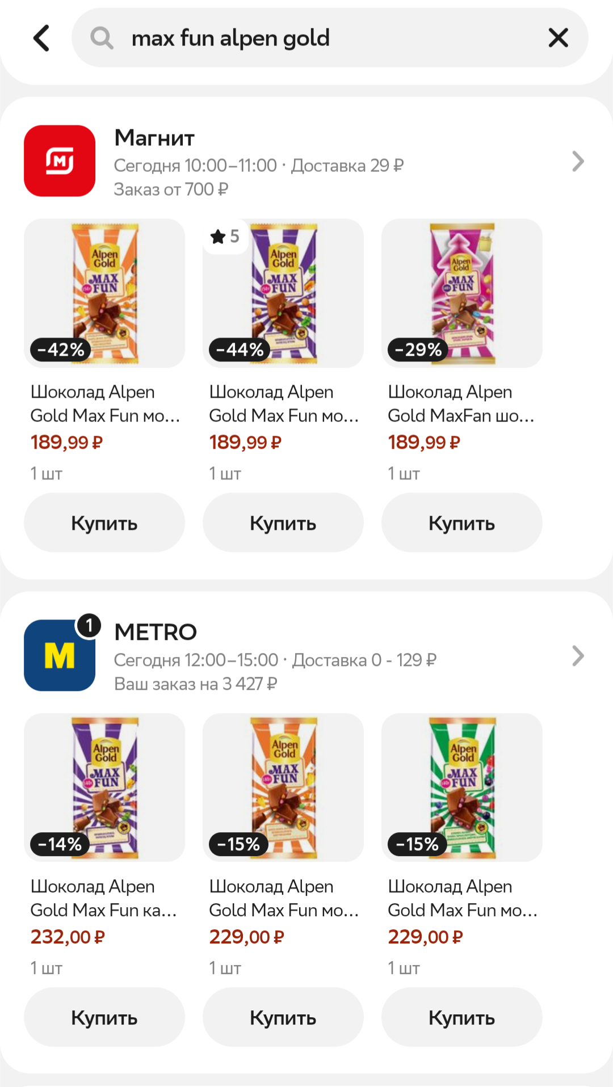Expand Магнит store results chevron
Image resolution: width=613 pixels, height=1087 pixels.
coord(578,162)
